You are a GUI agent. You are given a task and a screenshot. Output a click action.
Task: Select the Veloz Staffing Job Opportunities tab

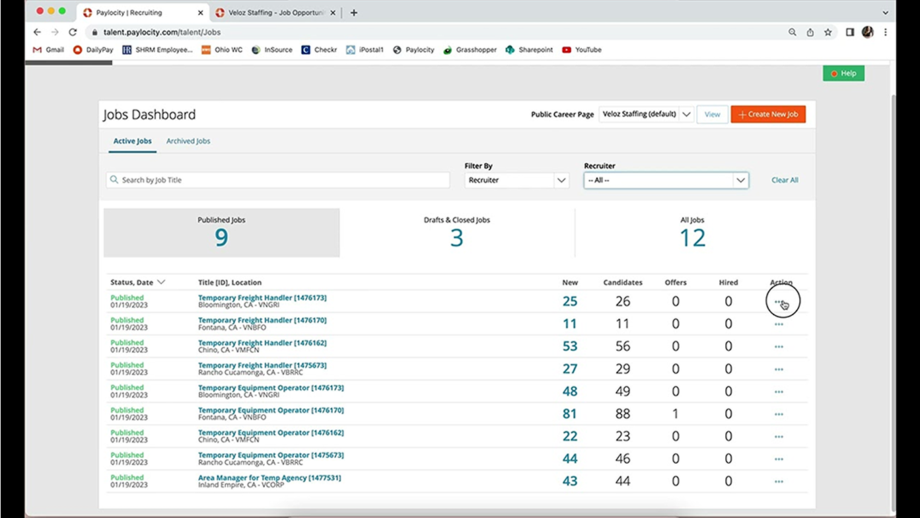(x=276, y=12)
